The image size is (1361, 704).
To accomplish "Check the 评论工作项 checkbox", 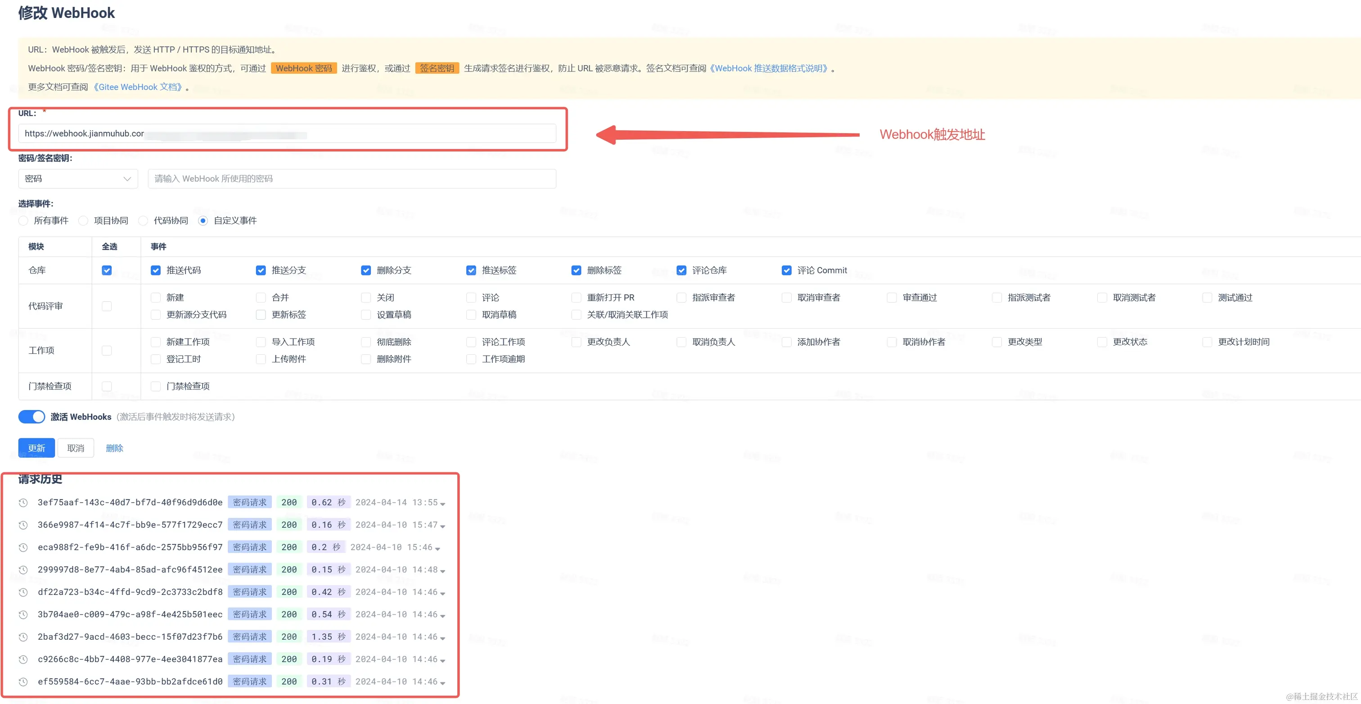I will point(471,342).
